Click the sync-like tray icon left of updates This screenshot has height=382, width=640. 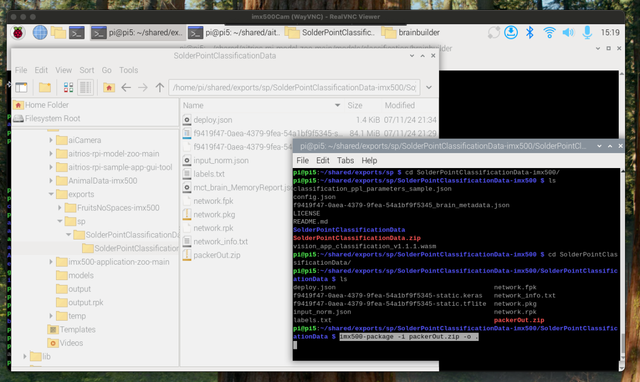click(x=494, y=33)
